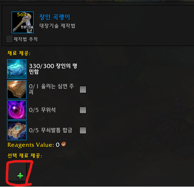This screenshot has height=187, width=194.
Task: Click the copper coin icon beside Reagents Value
Action: coord(64,144)
